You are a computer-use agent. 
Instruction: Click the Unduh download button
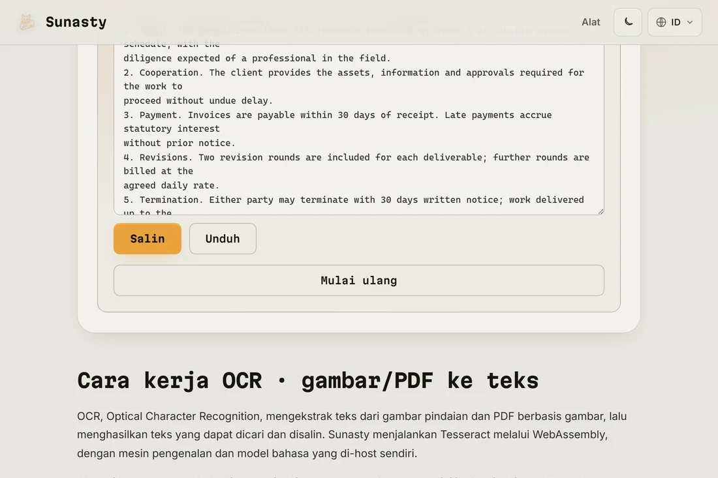[223, 239]
